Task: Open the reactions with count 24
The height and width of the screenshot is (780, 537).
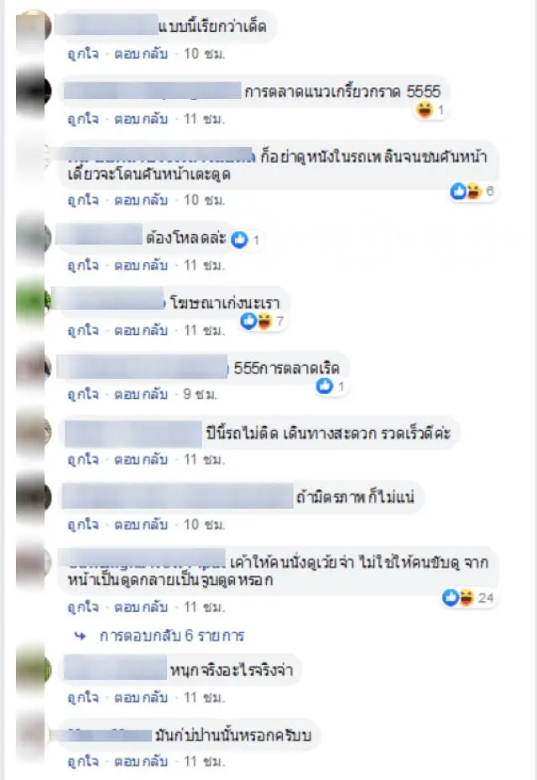Action: (468, 598)
